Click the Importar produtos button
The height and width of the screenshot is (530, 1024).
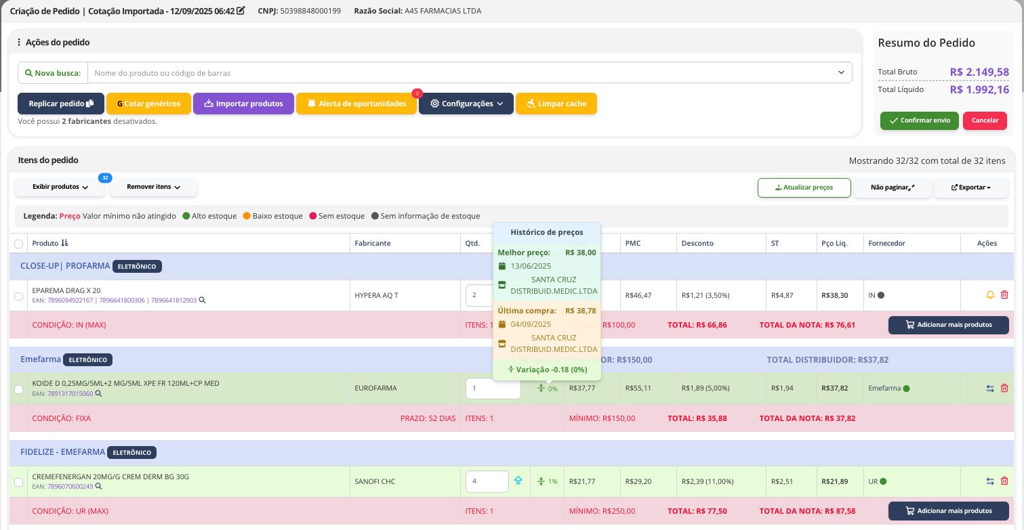click(243, 104)
